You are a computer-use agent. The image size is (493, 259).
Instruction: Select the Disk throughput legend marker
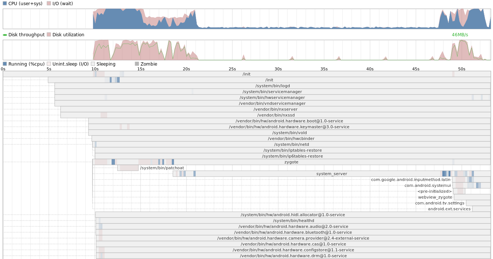(5, 34)
